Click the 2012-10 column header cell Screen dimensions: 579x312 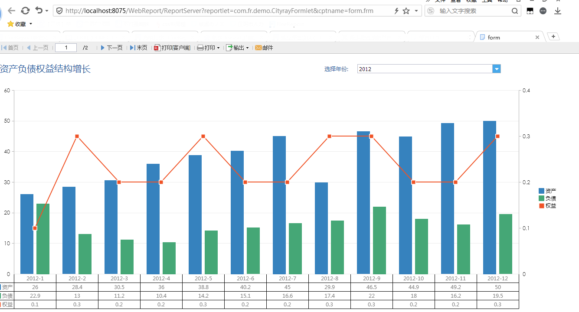point(414,278)
